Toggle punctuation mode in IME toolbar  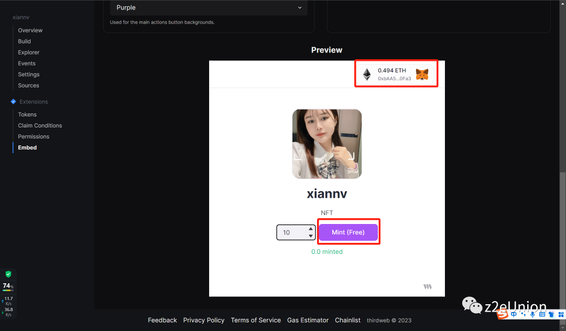(523, 314)
